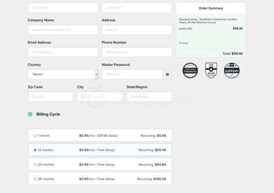Click the Total: $59.40 text in summary
The height and width of the screenshot is (193, 274).
[232, 54]
